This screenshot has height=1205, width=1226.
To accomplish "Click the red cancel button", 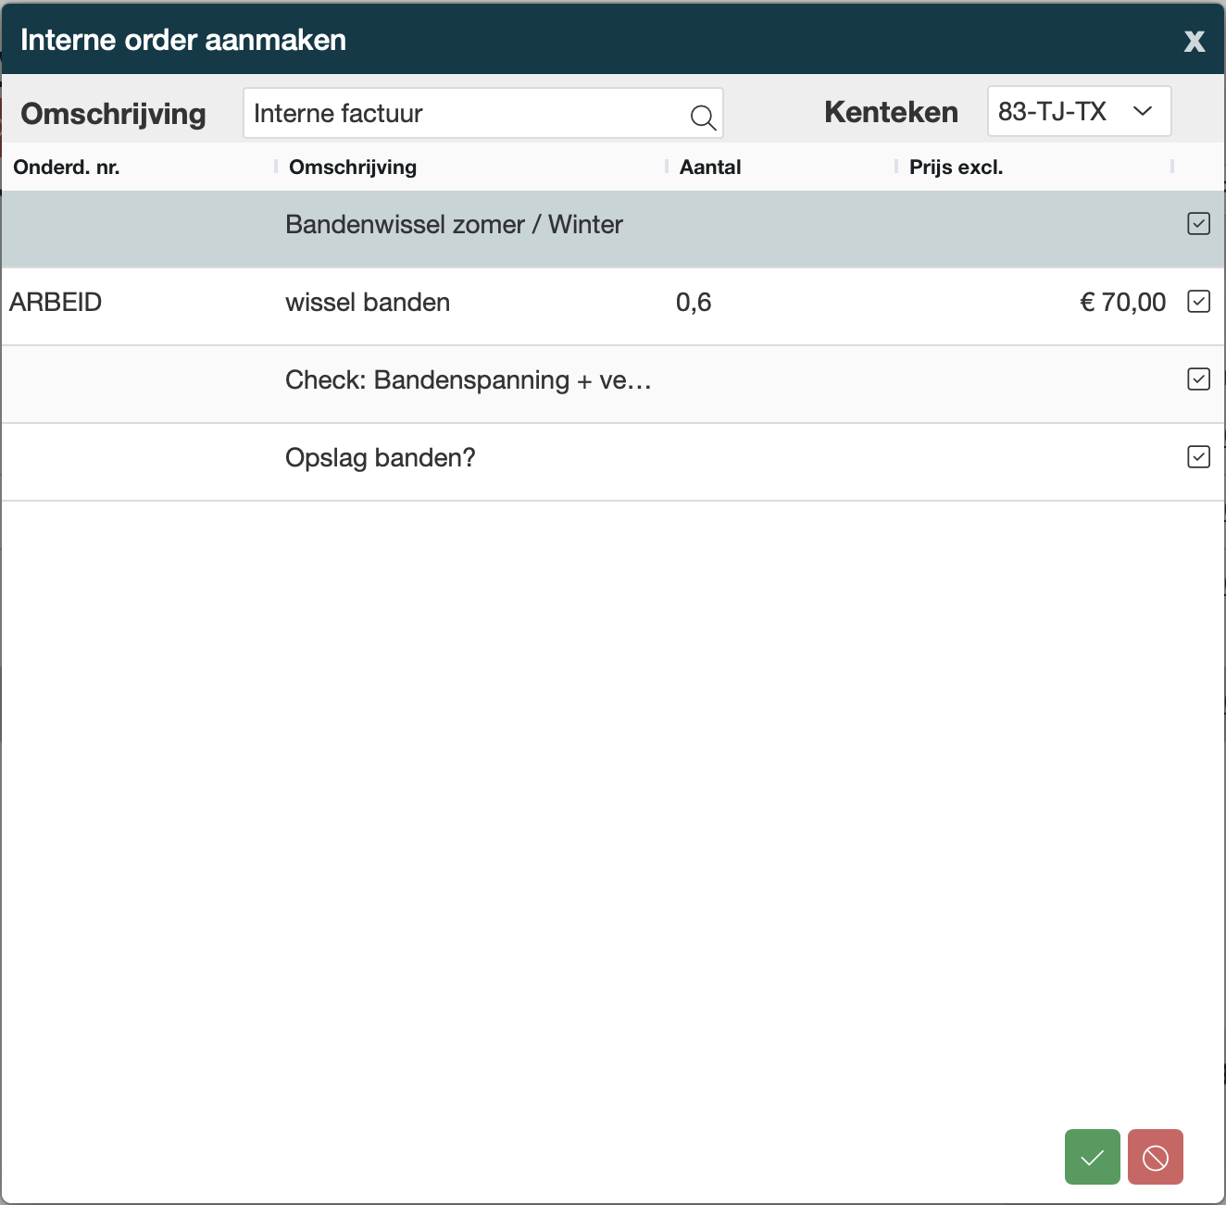I will pyautogui.click(x=1155, y=1157).
